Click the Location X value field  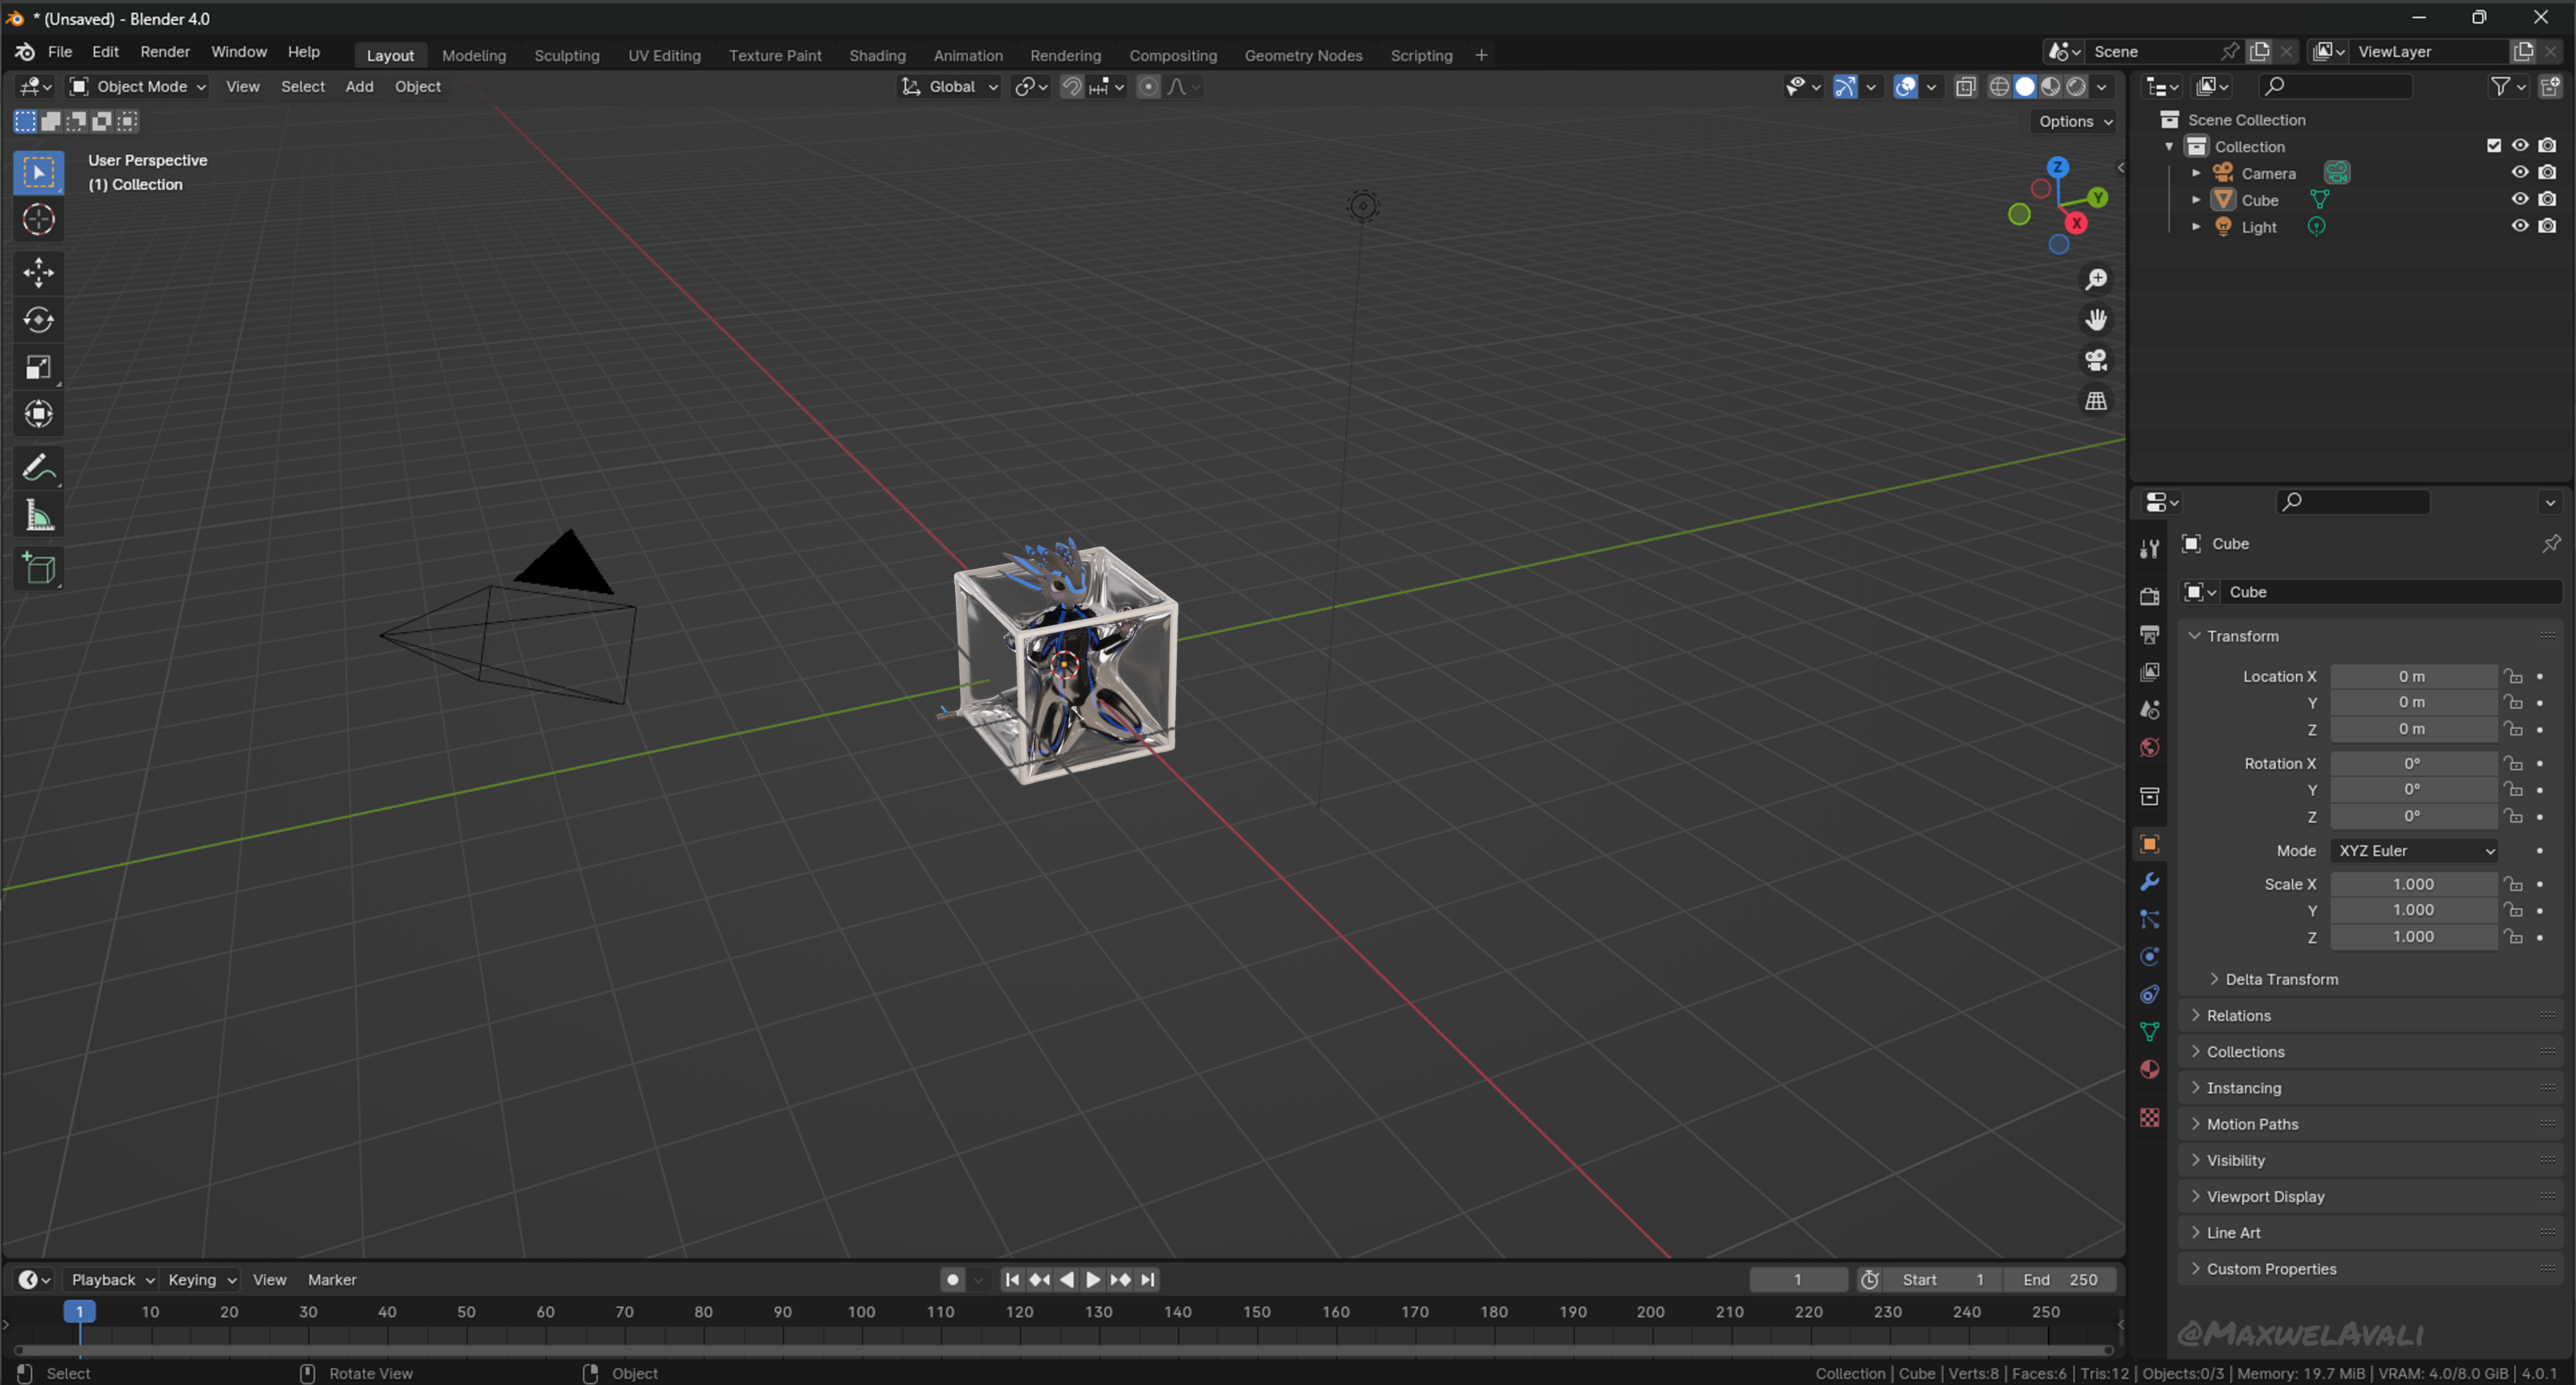click(2411, 676)
